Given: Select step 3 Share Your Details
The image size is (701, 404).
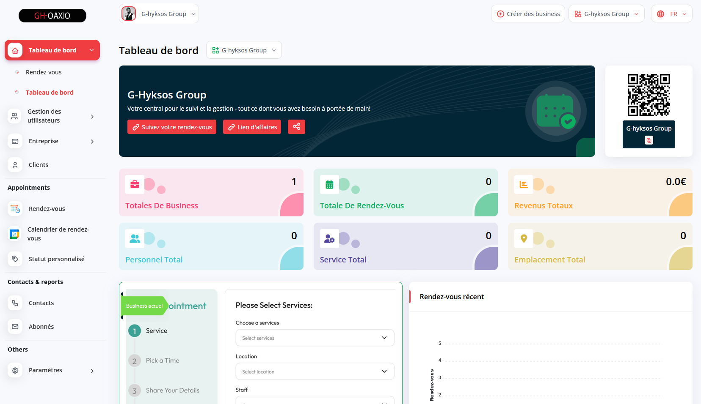Looking at the screenshot, I should (164, 390).
